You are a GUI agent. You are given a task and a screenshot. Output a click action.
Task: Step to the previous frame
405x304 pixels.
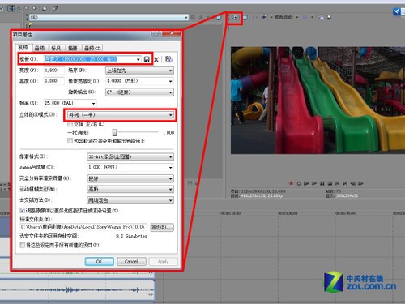tap(353, 183)
